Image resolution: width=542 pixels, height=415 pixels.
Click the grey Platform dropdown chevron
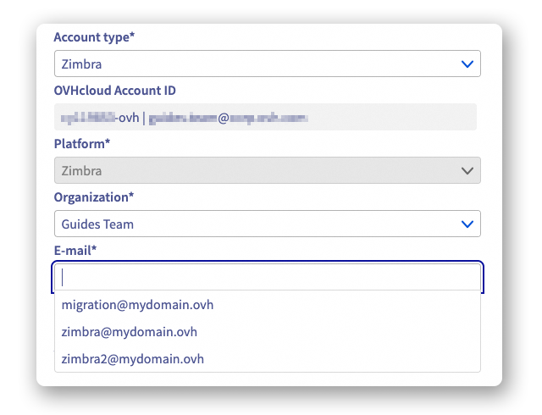pyautogui.click(x=467, y=171)
